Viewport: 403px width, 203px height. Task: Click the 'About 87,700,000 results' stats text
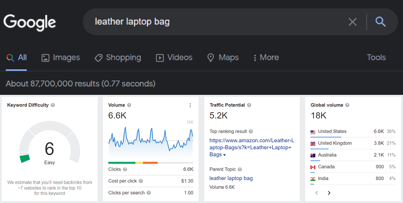[x=81, y=84]
